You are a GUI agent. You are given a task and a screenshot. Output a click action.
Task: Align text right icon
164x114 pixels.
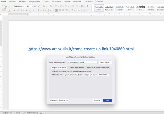[63, 11]
